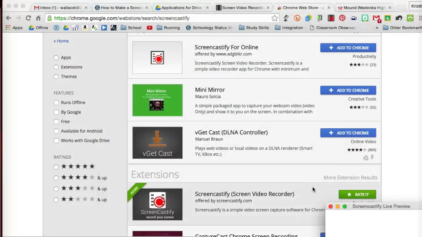Image resolution: width=422 pixels, height=237 pixels.
Task: Open More Extension Results link
Action: (x=350, y=177)
